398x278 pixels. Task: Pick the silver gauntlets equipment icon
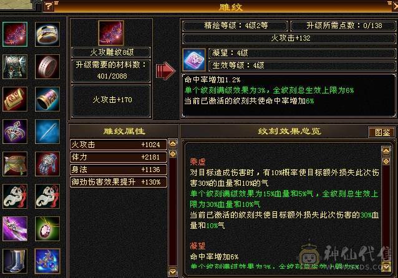pyautogui.click(x=47, y=164)
